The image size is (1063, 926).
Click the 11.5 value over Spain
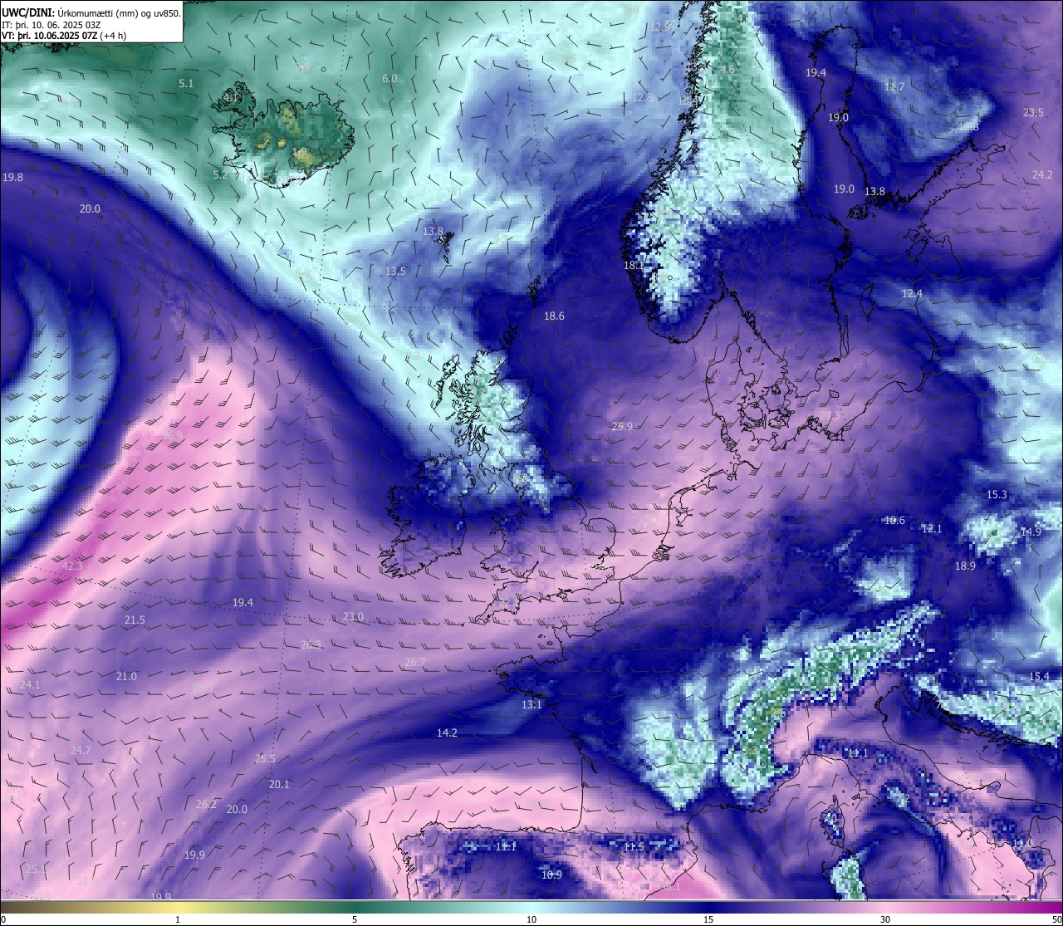[634, 847]
